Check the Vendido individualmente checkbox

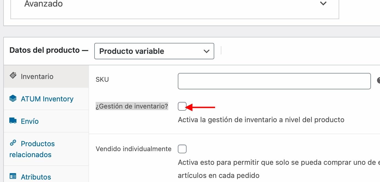click(182, 149)
